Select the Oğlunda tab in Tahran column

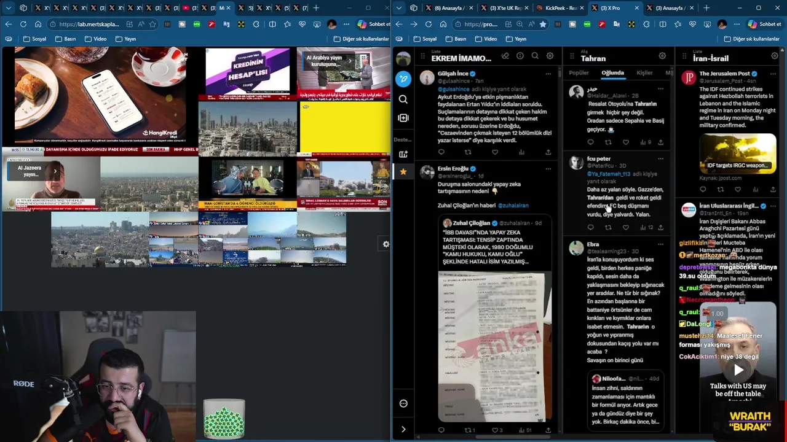tap(612, 73)
